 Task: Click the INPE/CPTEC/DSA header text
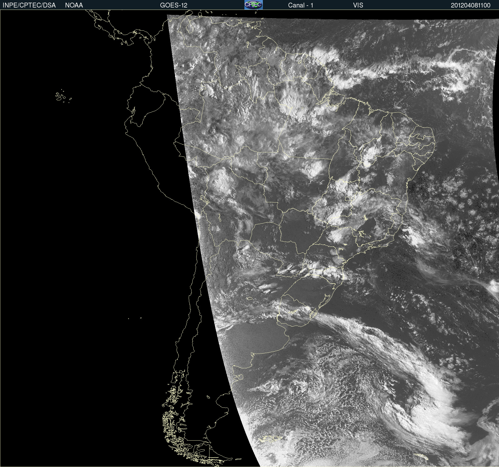[29, 5]
